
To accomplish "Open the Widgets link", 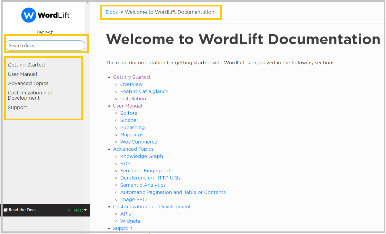I will (130, 221).
